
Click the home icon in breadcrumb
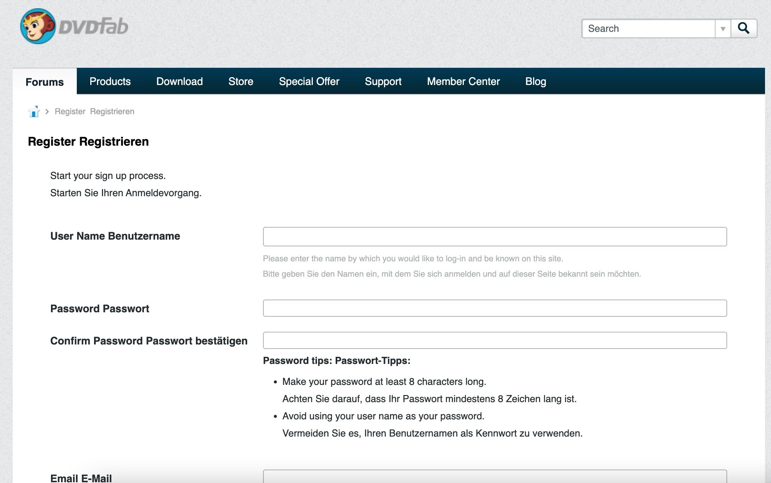(34, 112)
